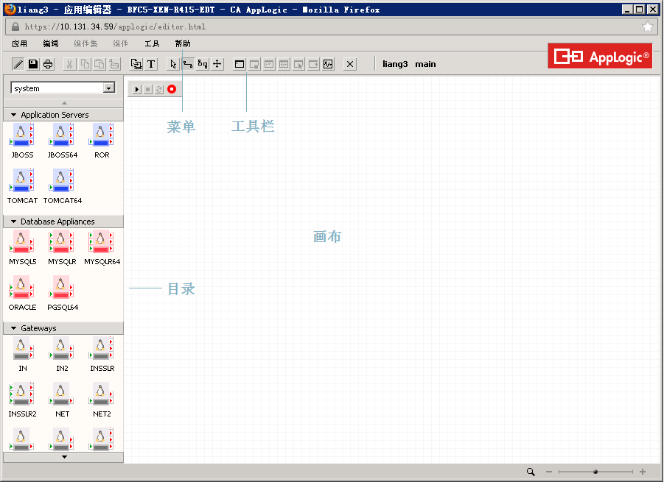Click the magnifier zoom icon
This screenshot has width=664, height=482.
click(530, 472)
